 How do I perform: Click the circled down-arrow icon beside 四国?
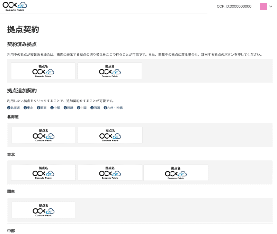coord(91,107)
